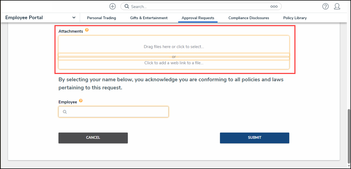The image size is (351, 169).
Task: Click the plus create icon in top bar
Action: 112,6
